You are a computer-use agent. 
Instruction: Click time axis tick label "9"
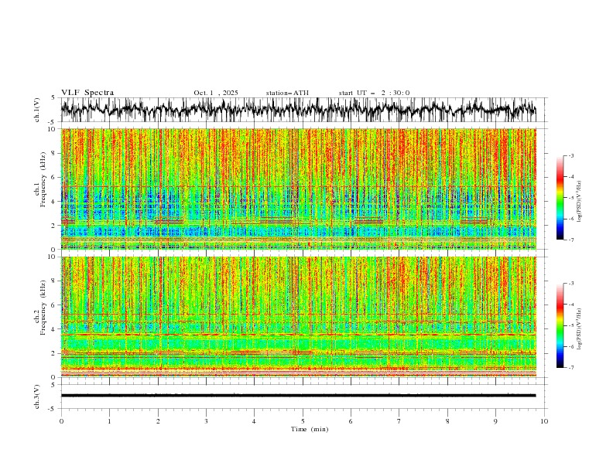(x=495, y=421)
